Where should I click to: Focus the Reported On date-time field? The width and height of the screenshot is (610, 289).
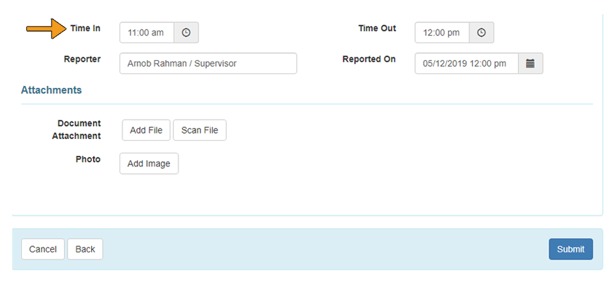click(x=466, y=64)
